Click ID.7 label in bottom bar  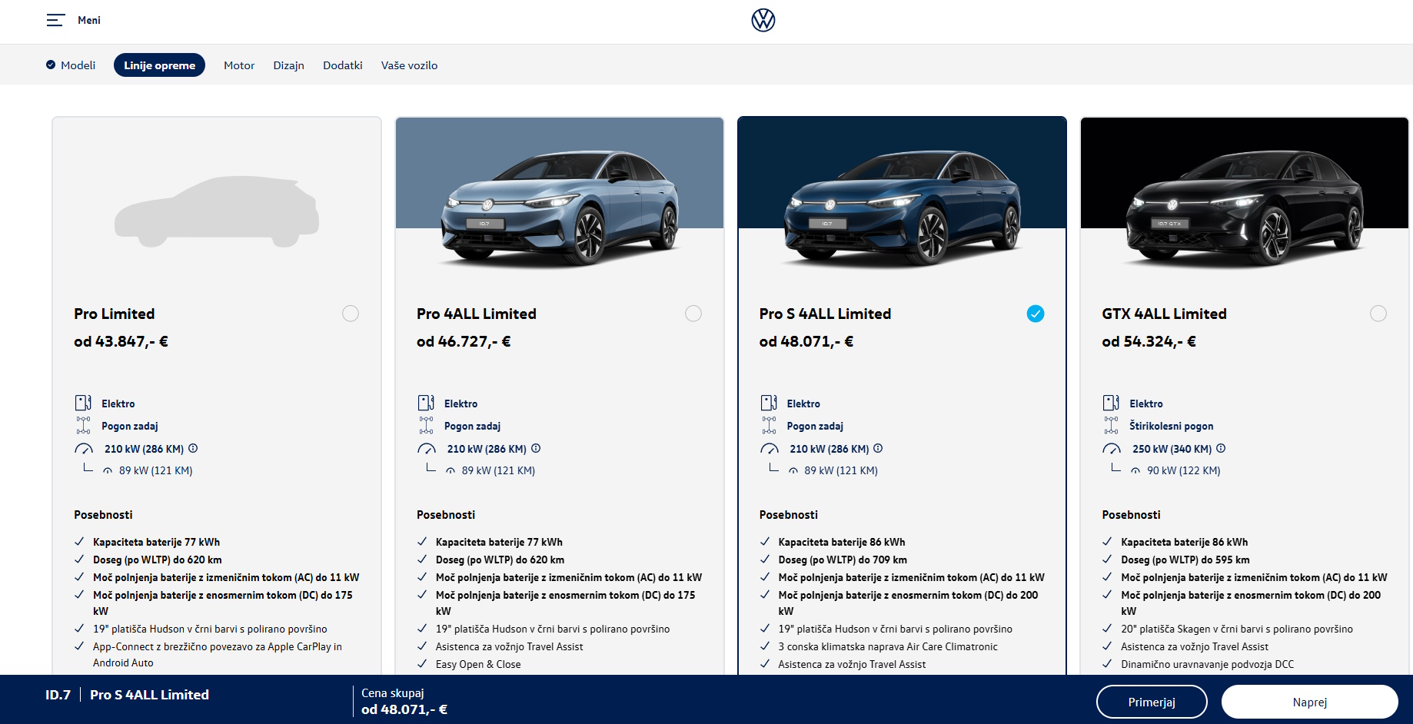[58, 695]
